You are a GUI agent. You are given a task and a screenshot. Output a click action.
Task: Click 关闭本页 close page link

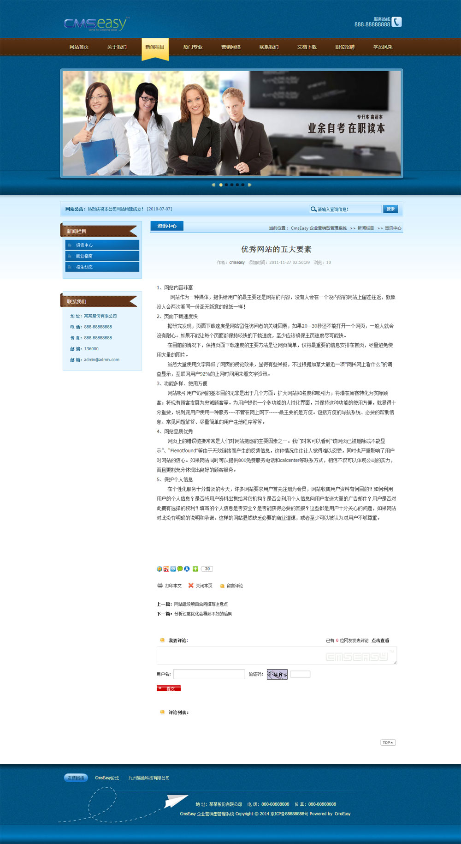[x=204, y=586]
